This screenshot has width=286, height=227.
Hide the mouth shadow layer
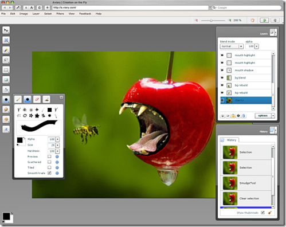(222, 71)
